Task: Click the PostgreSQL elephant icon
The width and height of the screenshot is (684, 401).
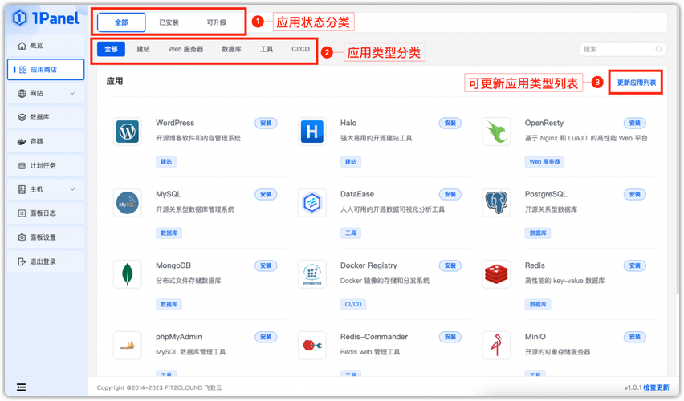Action: 496,203
